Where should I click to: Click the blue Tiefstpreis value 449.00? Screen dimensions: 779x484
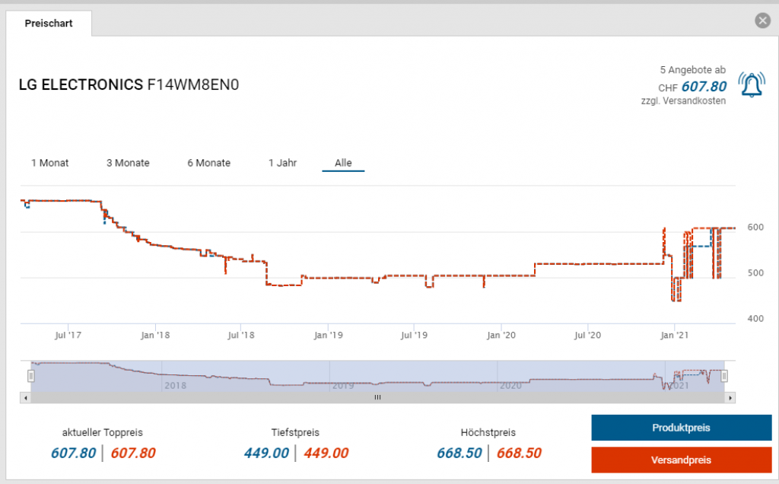(266, 454)
